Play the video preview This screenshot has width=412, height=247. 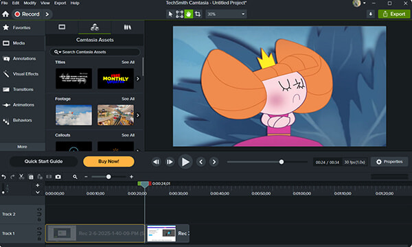[185, 162]
